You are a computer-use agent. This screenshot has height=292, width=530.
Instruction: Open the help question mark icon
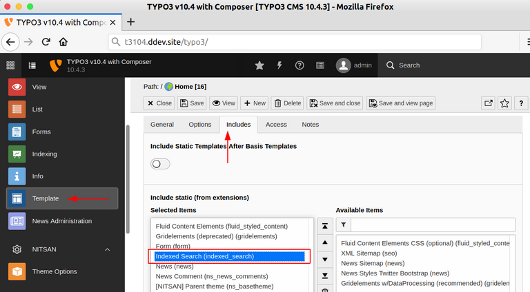(x=300, y=65)
